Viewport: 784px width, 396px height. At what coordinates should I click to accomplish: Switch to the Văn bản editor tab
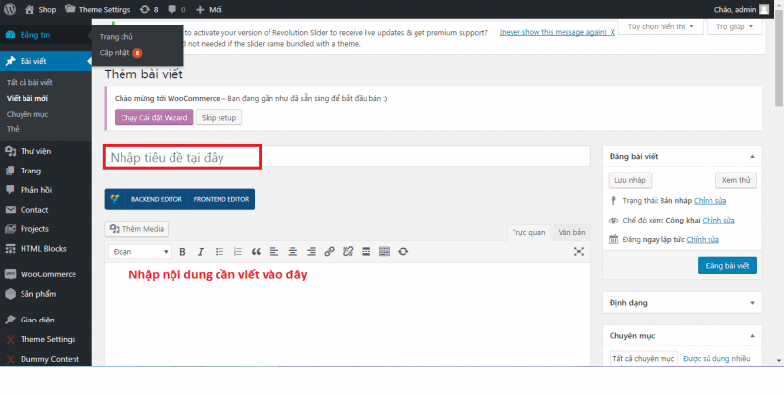[x=571, y=232]
